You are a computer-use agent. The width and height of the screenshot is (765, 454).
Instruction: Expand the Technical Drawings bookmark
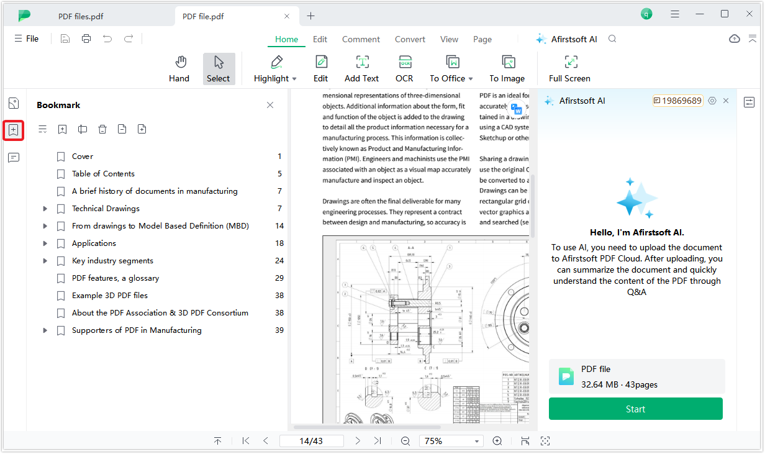[x=45, y=209]
